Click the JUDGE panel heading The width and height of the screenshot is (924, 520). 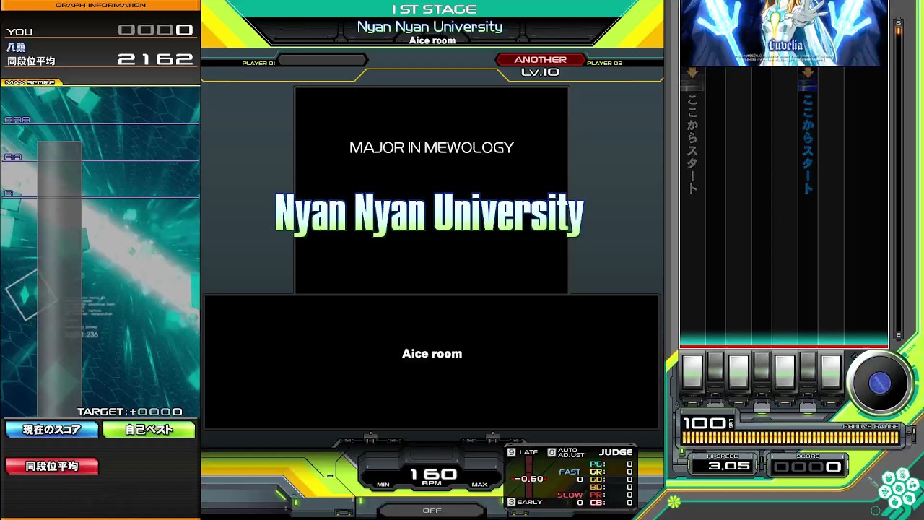pyautogui.click(x=616, y=452)
